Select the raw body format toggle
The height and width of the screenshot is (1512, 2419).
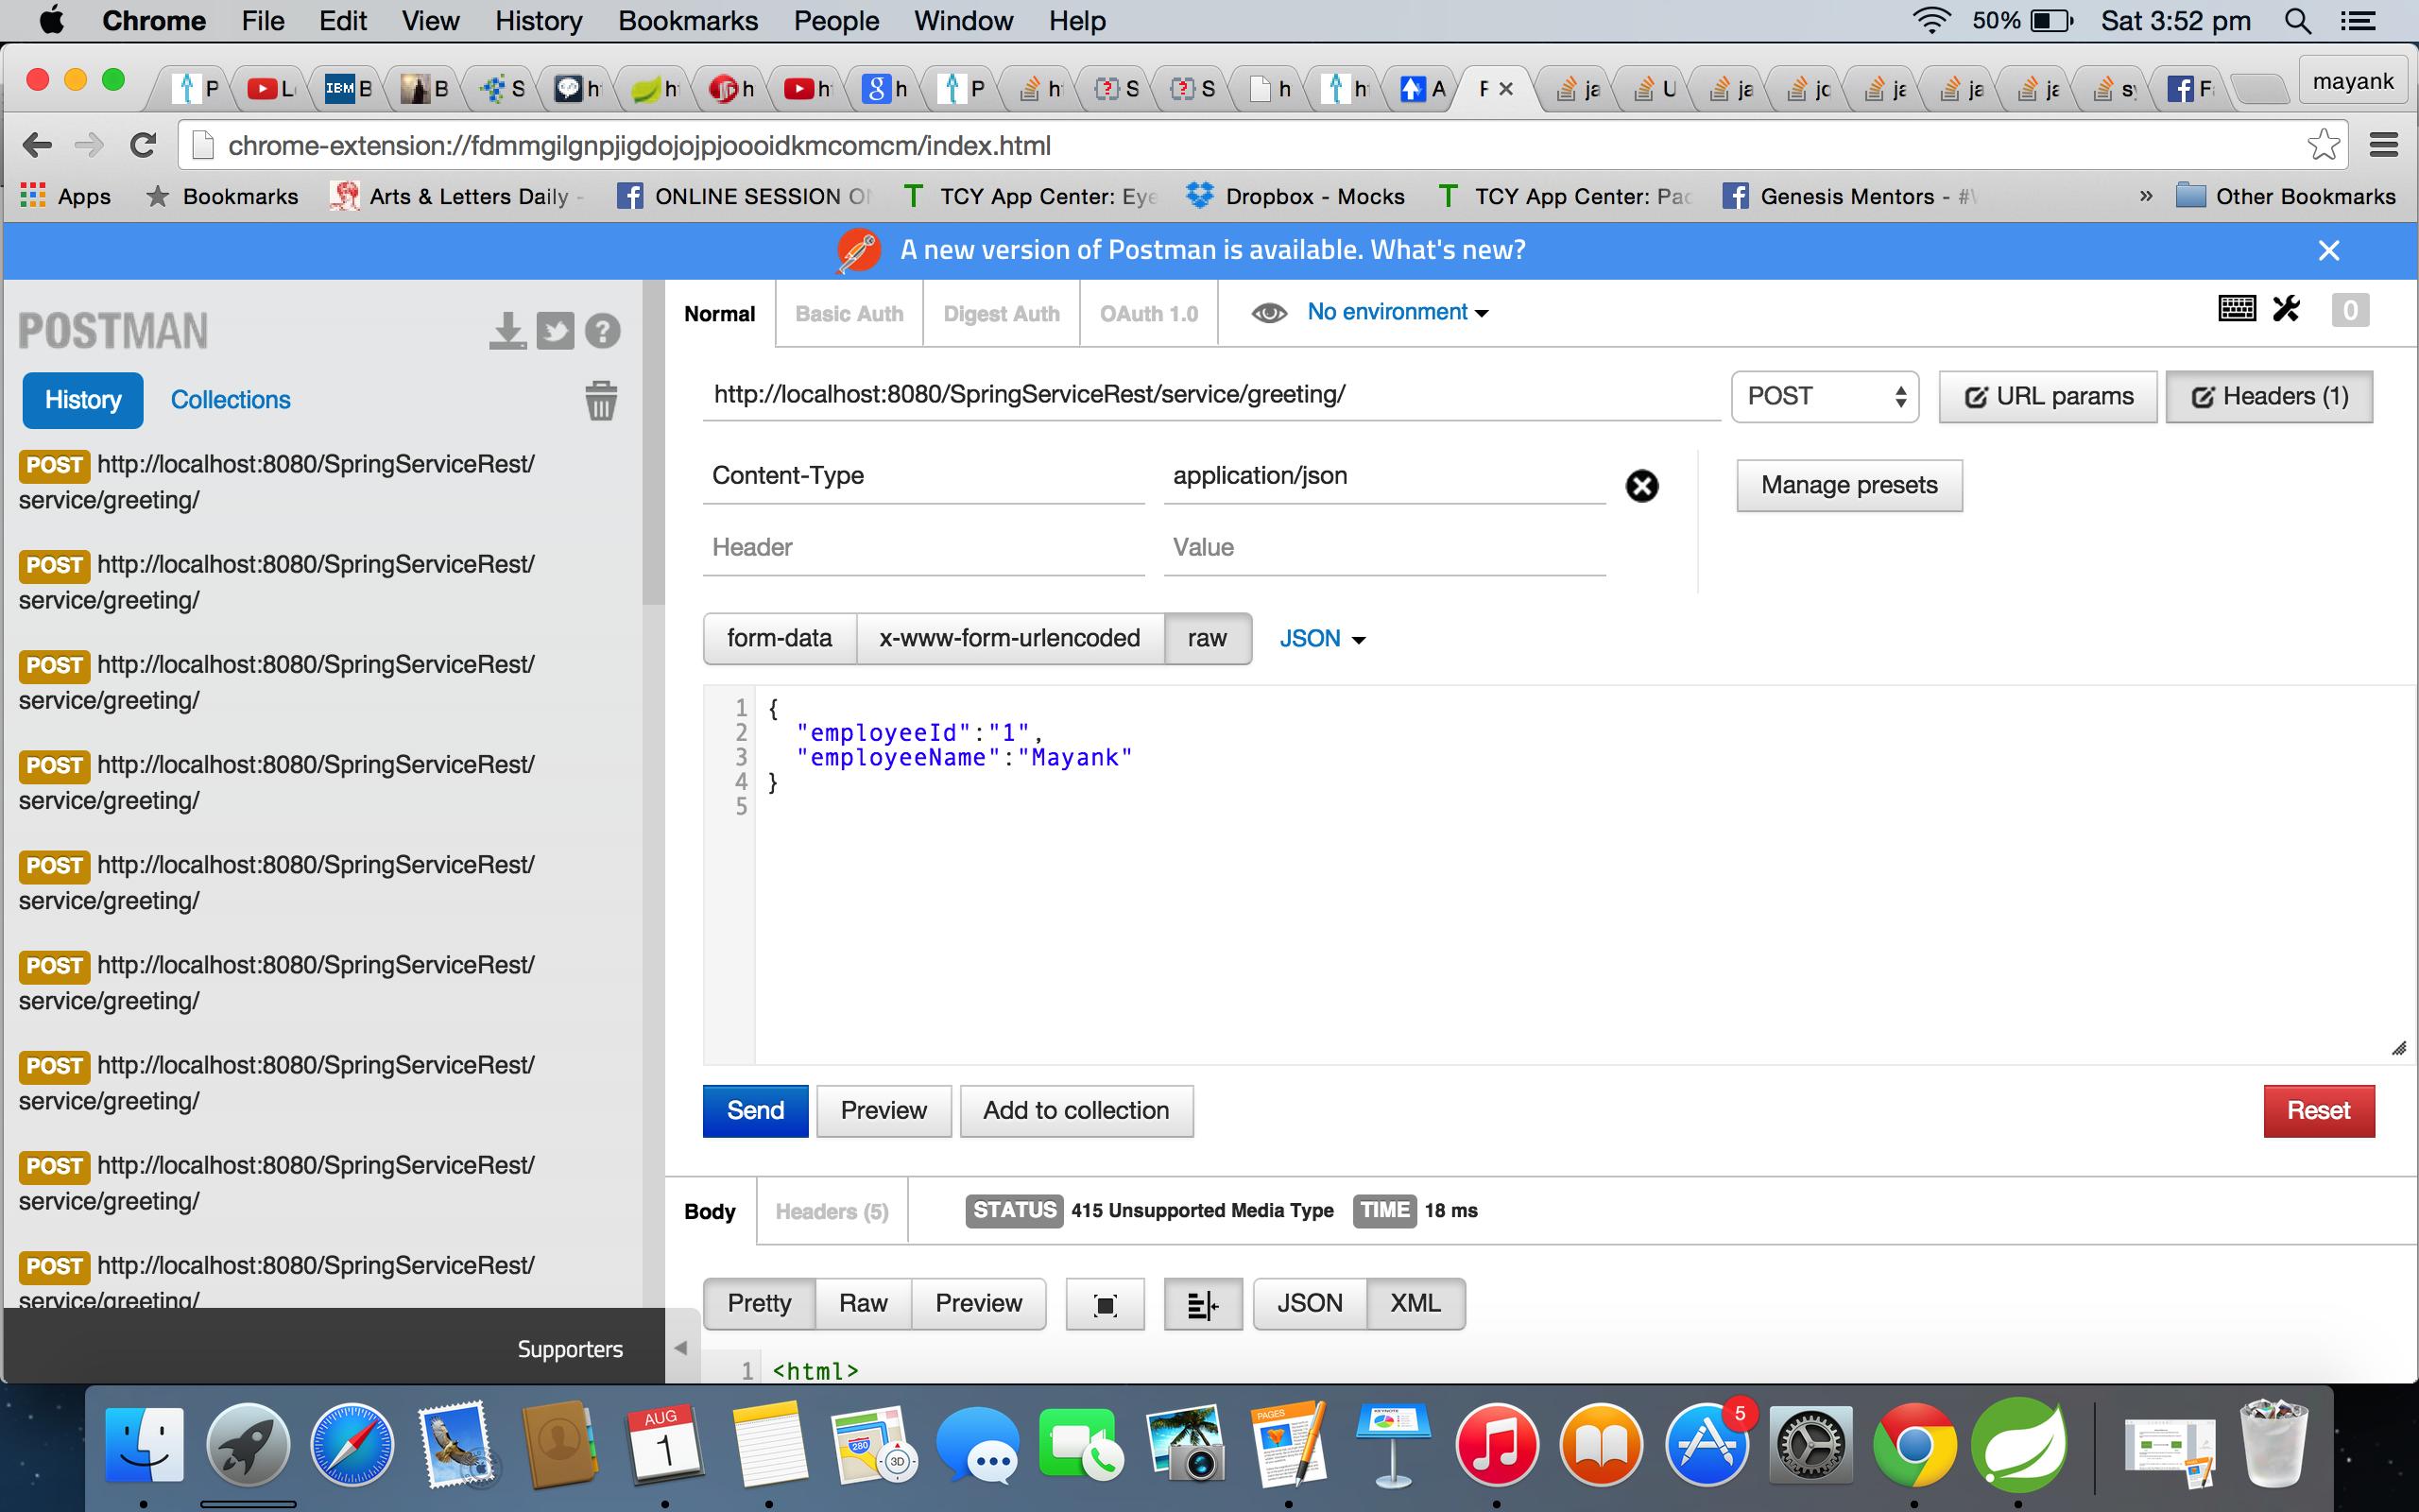coord(1207,638)
